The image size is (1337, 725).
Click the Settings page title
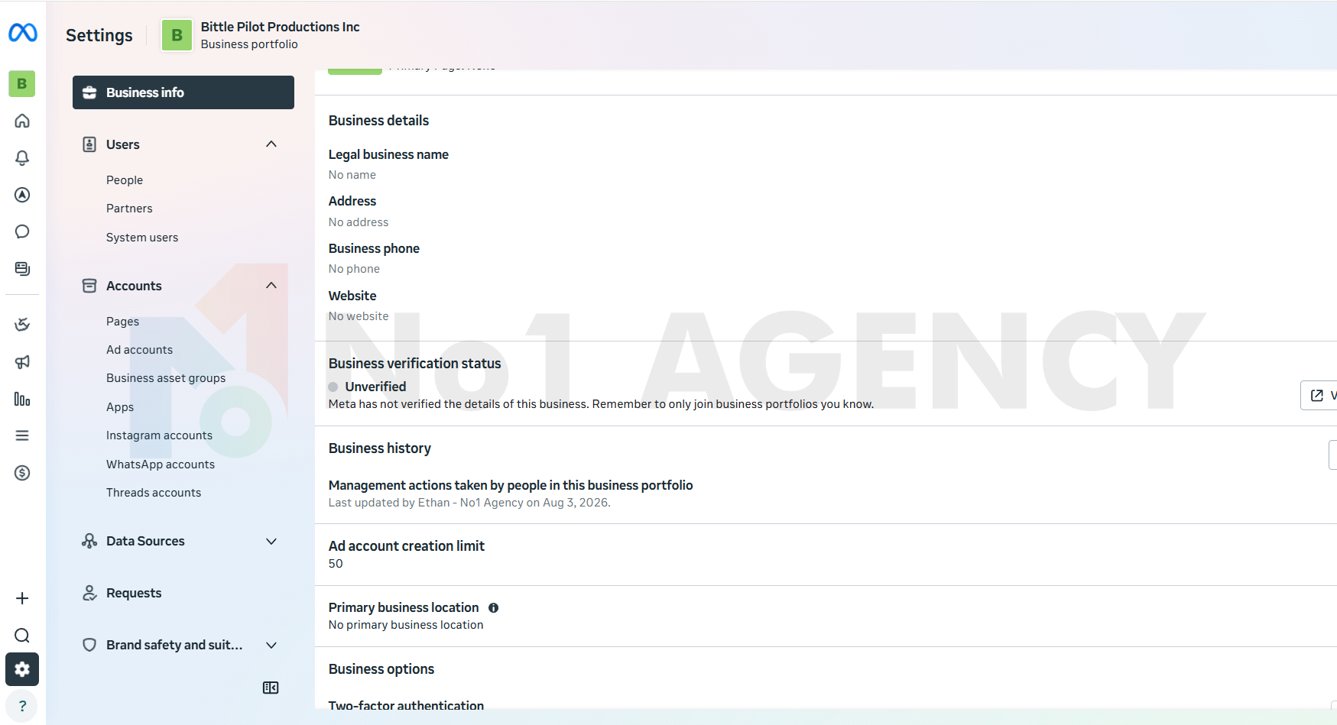(99, 35)
